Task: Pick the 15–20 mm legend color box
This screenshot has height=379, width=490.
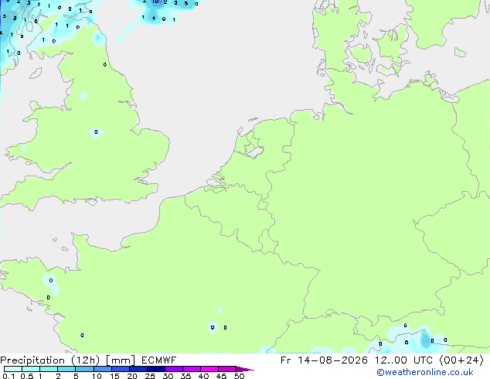Action: [x=121, y=369]
